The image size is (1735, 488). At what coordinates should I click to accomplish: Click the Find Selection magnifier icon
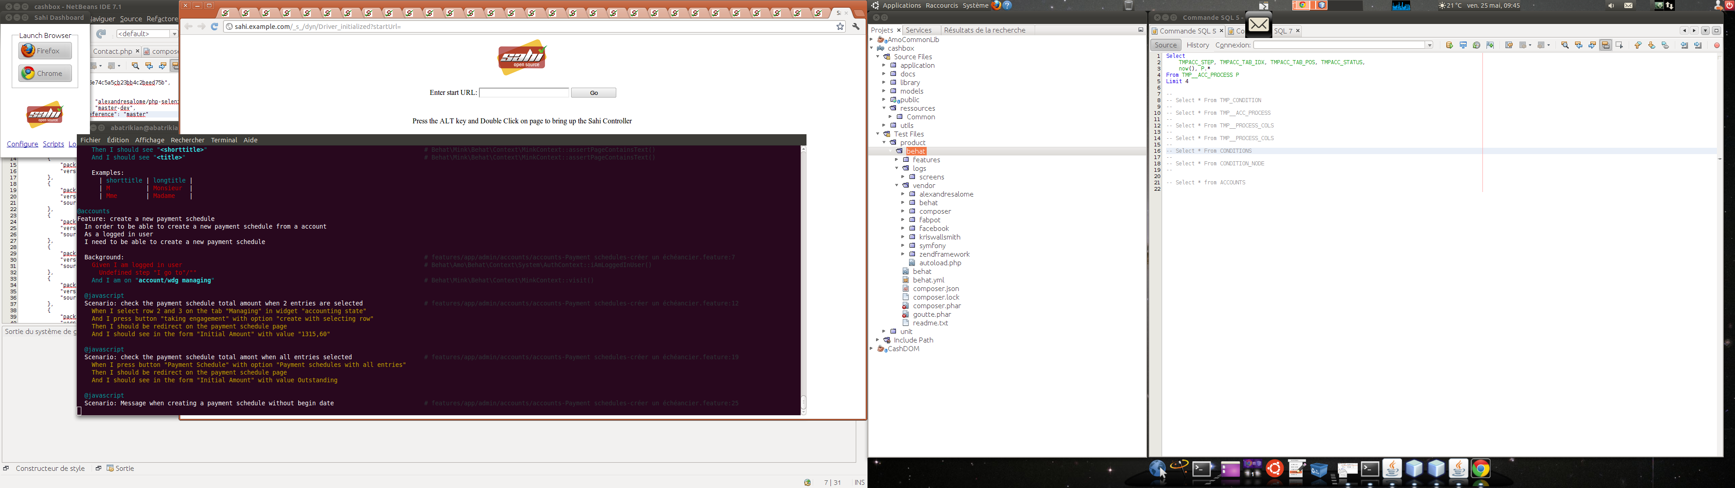(1565, 45)
